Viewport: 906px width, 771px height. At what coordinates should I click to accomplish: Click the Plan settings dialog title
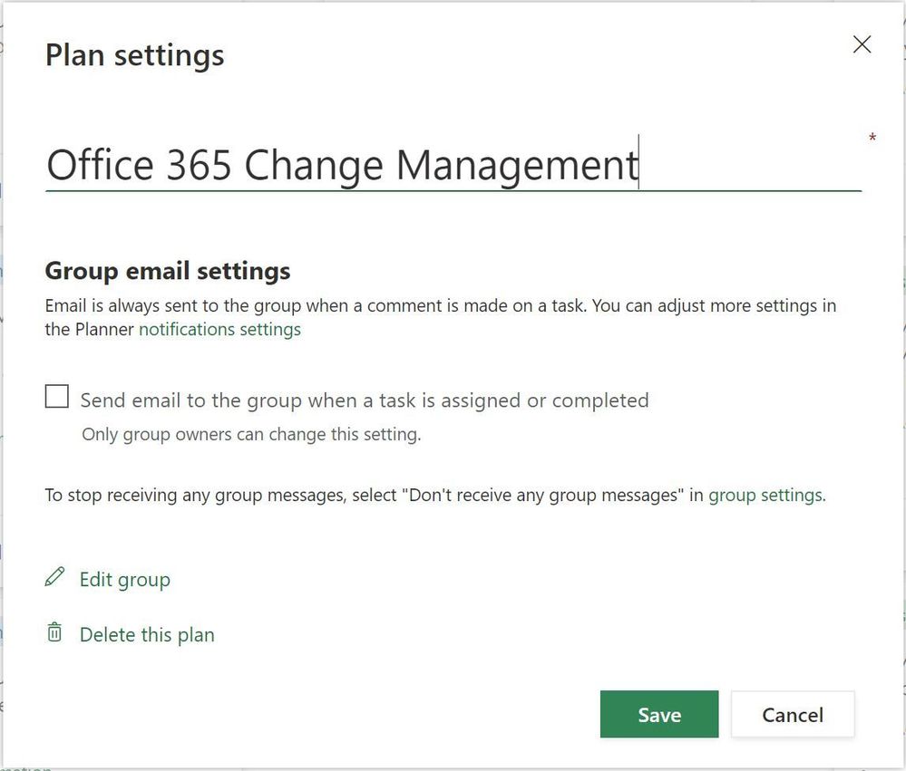click(134, 56)
